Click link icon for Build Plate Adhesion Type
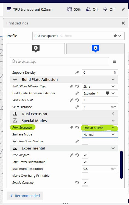Screen dimensions: 129x205 [71, 86]
